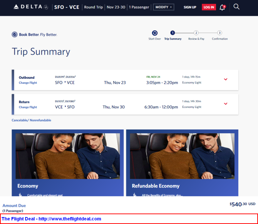Click the Economy fare card image

click(68, 156)
